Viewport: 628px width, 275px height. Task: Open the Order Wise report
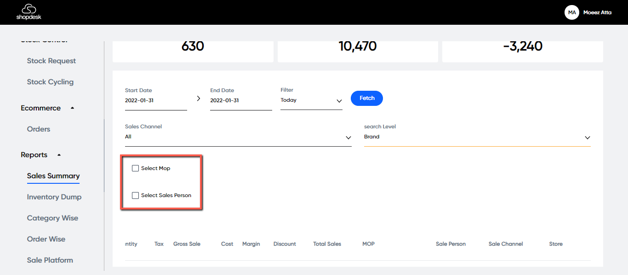[46, 239]
